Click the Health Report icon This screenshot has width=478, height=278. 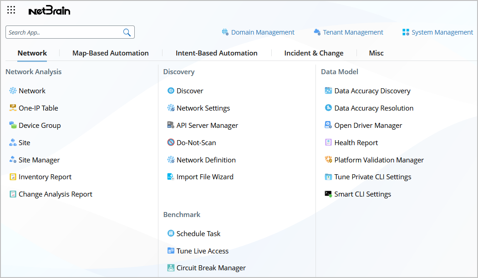click(x=328, y=142)
